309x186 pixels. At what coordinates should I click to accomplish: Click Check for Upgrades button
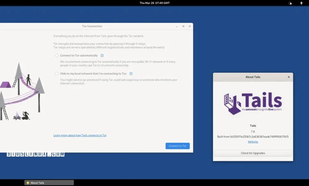pos(253,153)
